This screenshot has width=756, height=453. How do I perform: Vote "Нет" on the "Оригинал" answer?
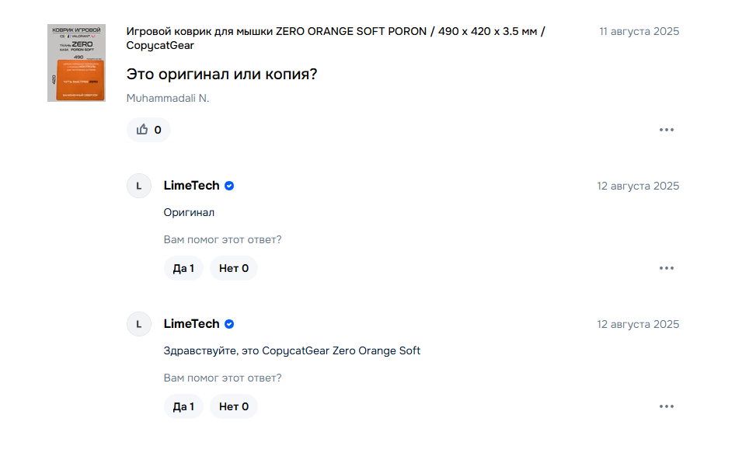233,268
